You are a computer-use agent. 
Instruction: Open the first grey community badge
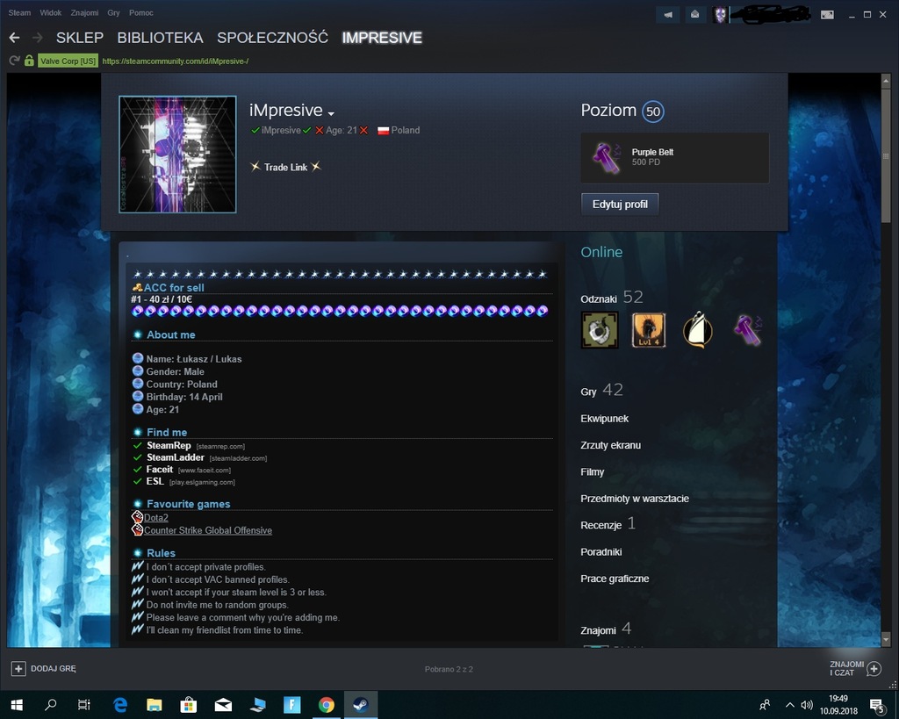pyautogui.click(x=600, y=330)
